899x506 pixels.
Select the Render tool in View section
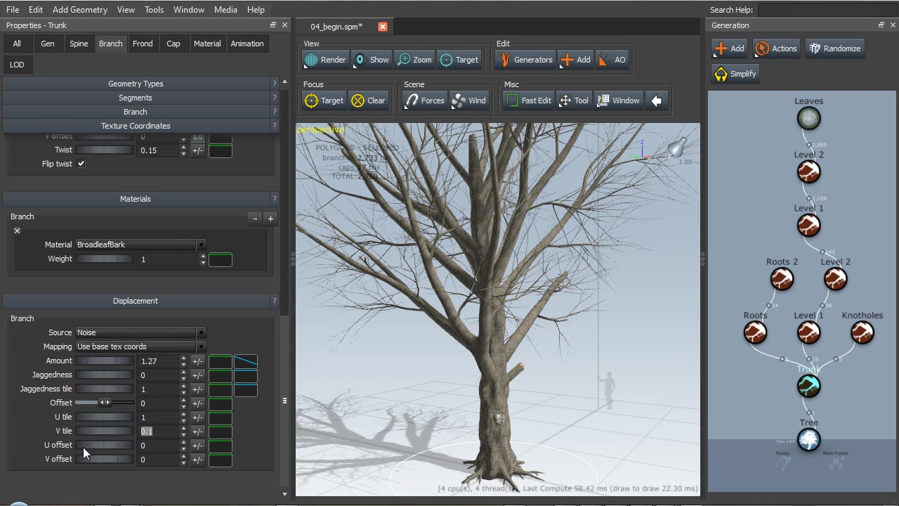[325, 60]
